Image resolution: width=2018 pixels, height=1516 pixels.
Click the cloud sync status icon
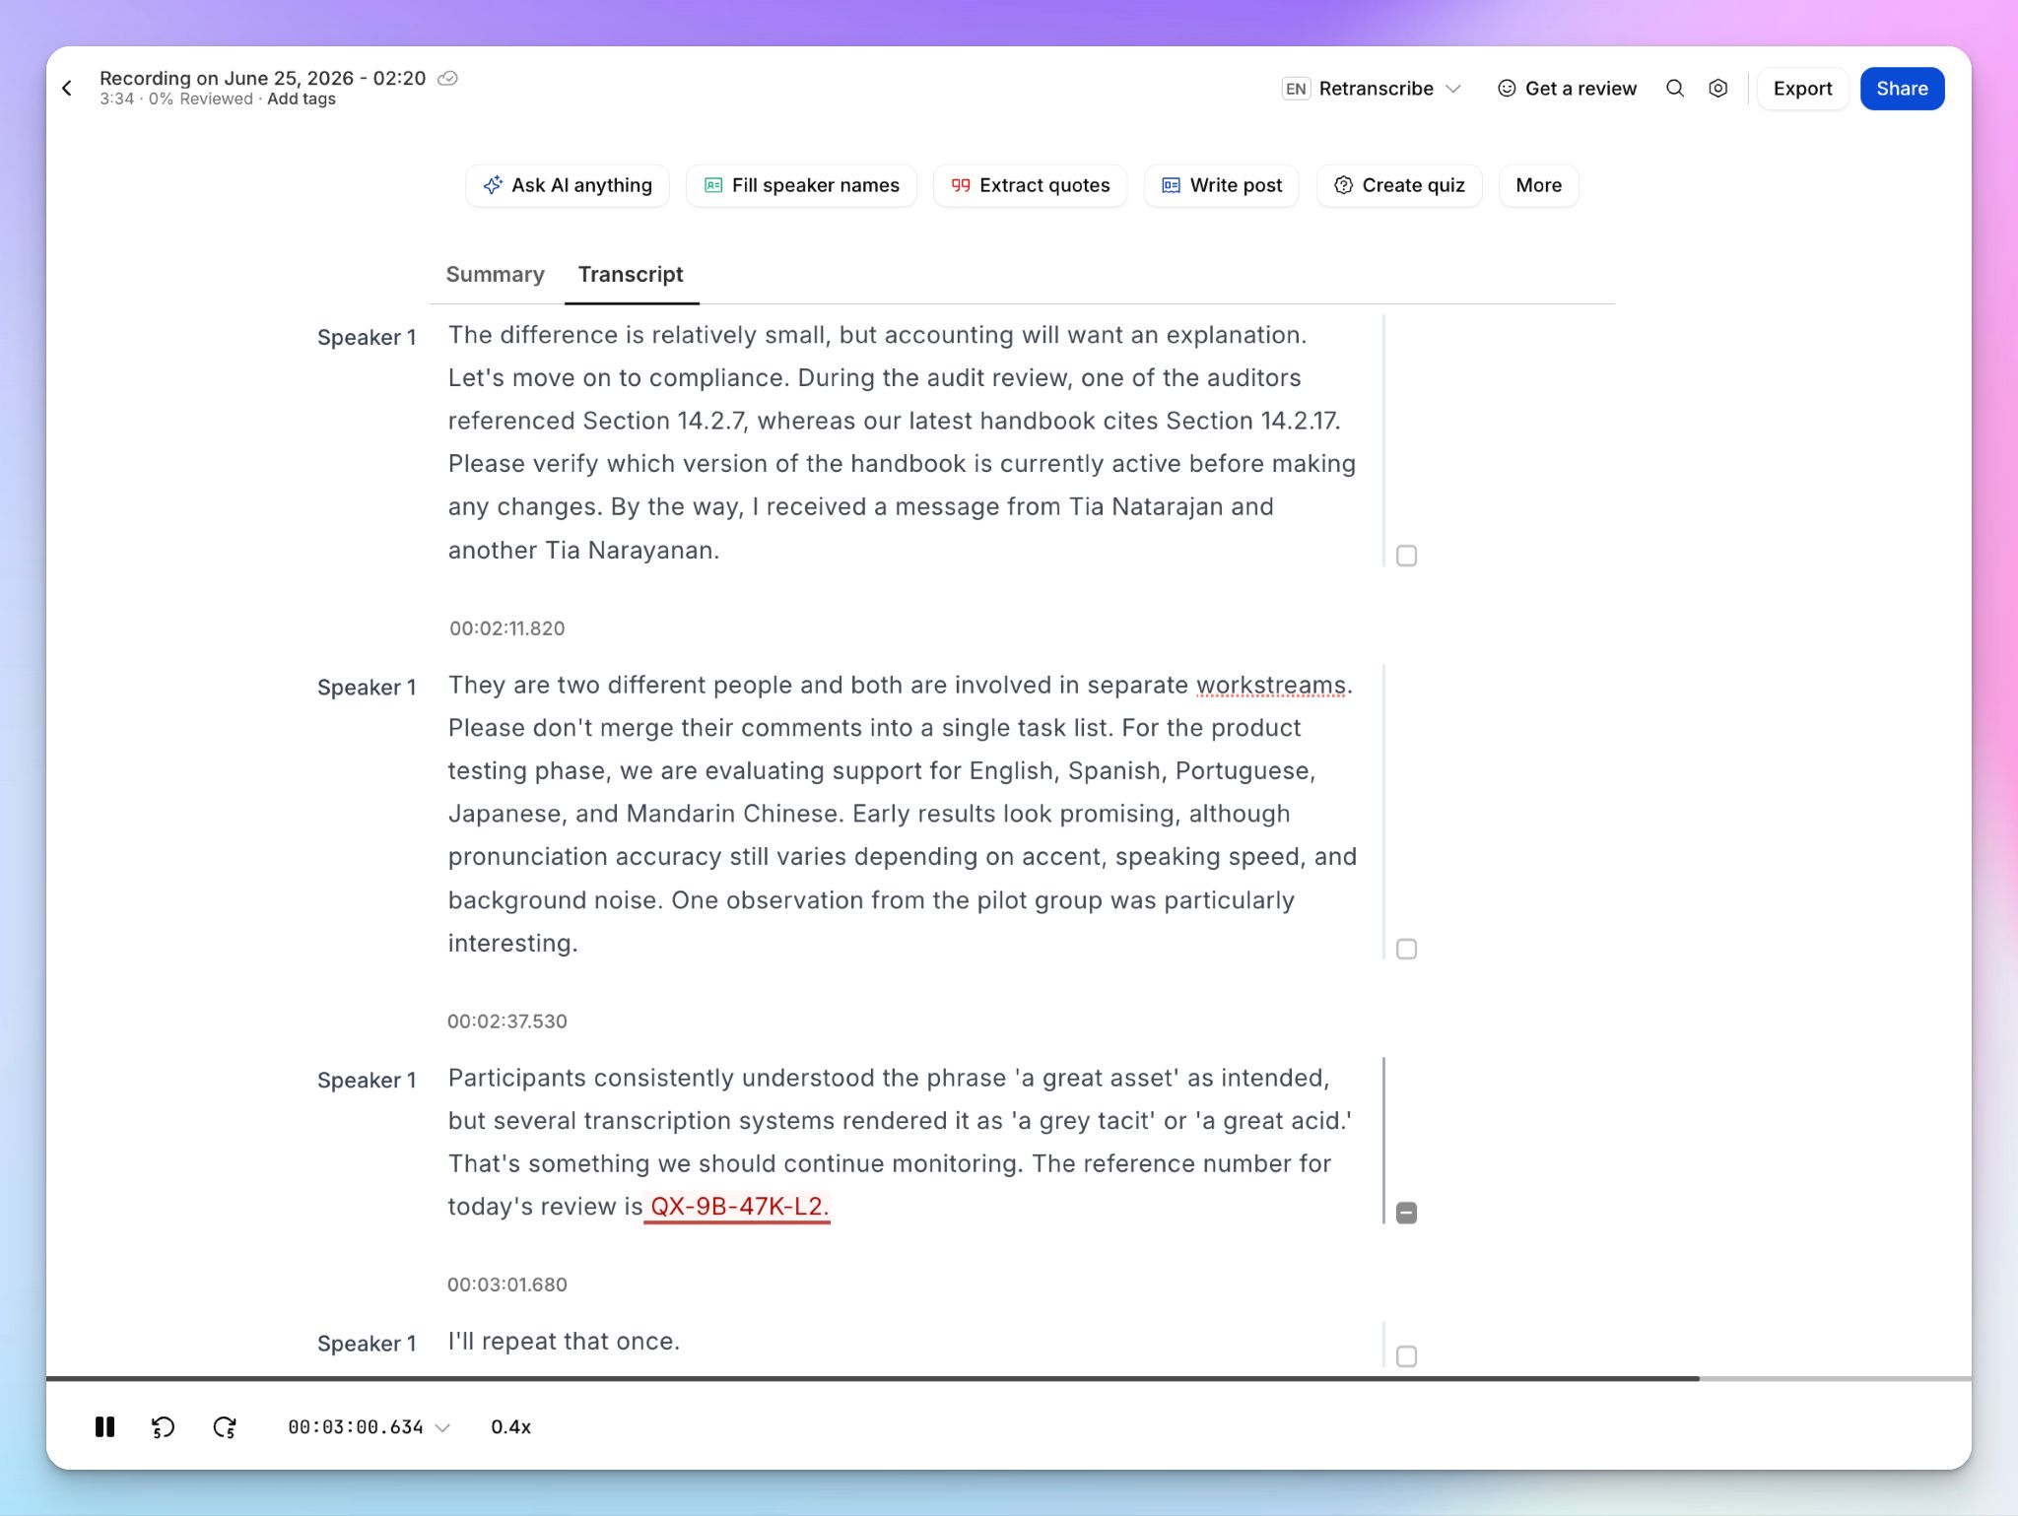point(447,79)
